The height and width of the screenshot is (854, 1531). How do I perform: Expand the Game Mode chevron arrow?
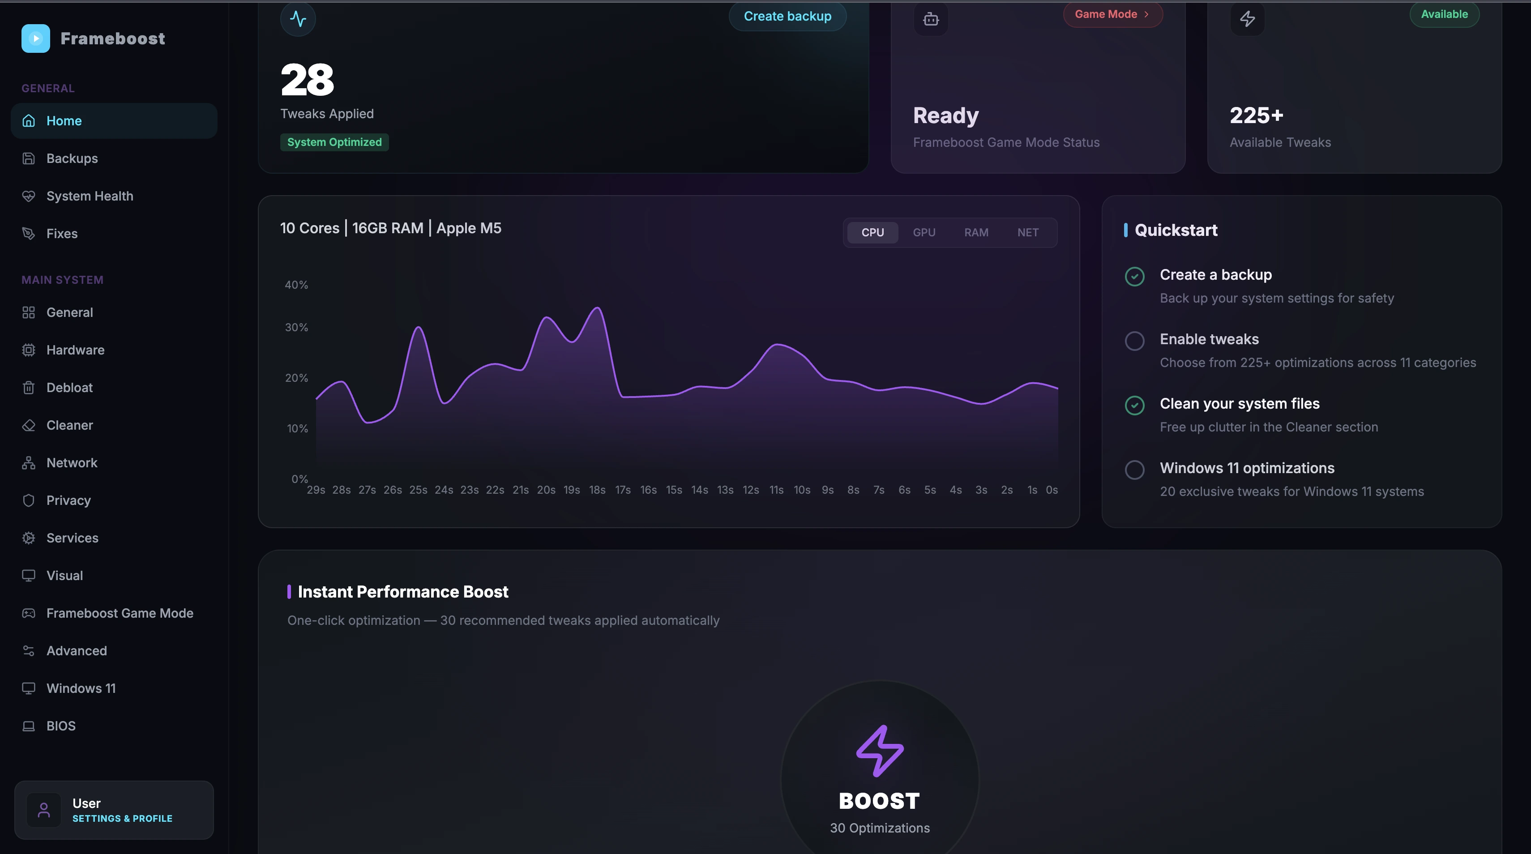click(x=1146, y=14)
